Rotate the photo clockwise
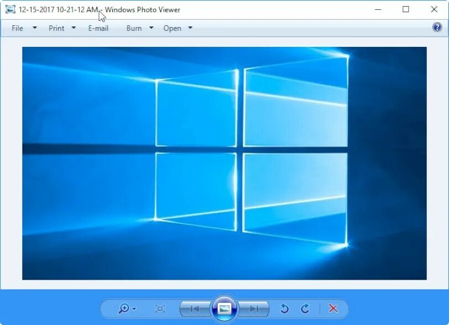449x325 pixels. point(305,308)
